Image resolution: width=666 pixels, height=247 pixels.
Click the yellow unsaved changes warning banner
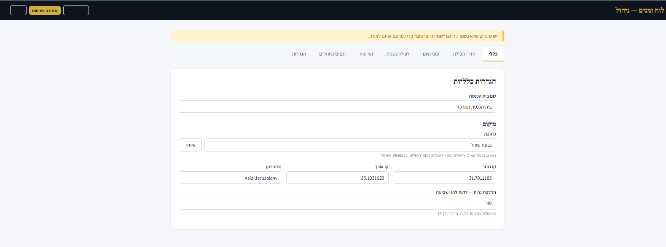pyautogui.click(x=337, y=36)
